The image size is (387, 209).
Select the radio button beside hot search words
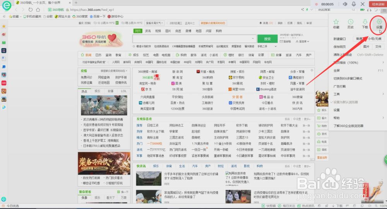click(x=134, y=46)
